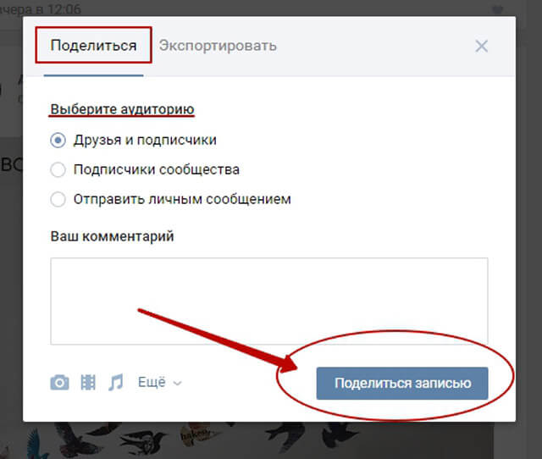Click the 'Поделиться записью' button

pos(402,384)
